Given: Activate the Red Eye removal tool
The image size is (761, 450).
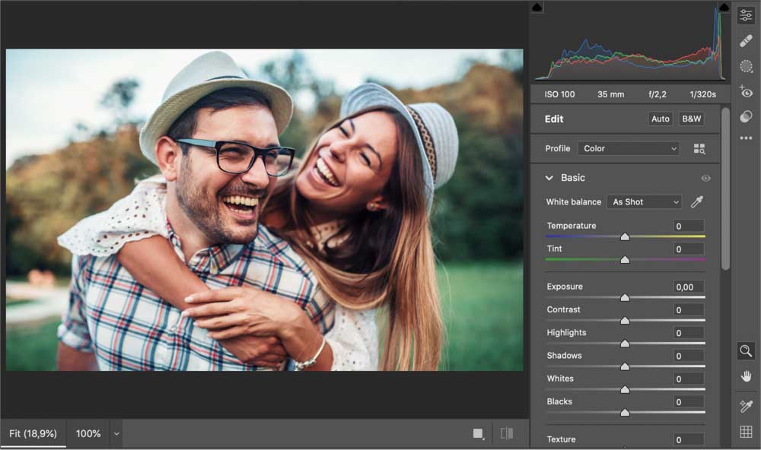Looking at the screenshot, I should [x=746, y=92].
